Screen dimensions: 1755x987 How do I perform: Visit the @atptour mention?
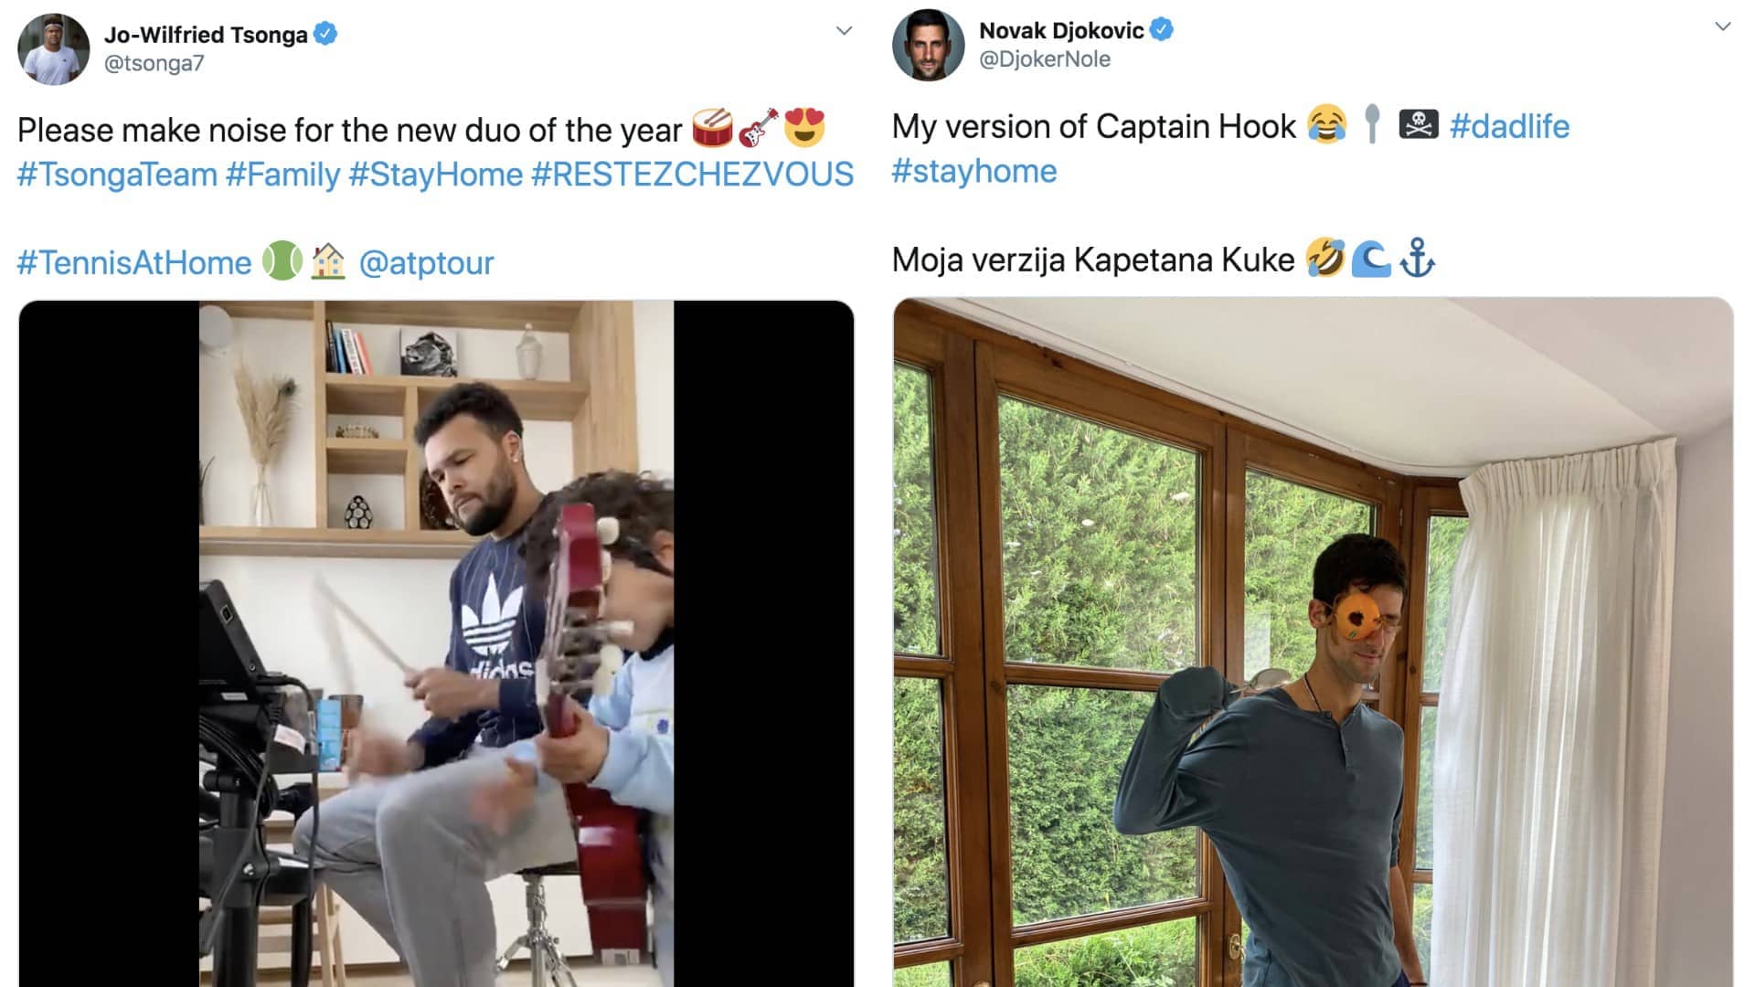pyautogui.click(x=426, y=263)
